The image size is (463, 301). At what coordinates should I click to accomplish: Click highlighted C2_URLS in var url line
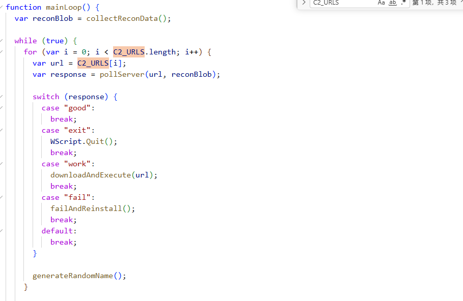click(x=93, y=64)
